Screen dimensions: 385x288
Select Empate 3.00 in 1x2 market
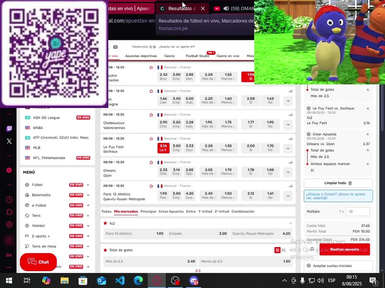(198, 233)
